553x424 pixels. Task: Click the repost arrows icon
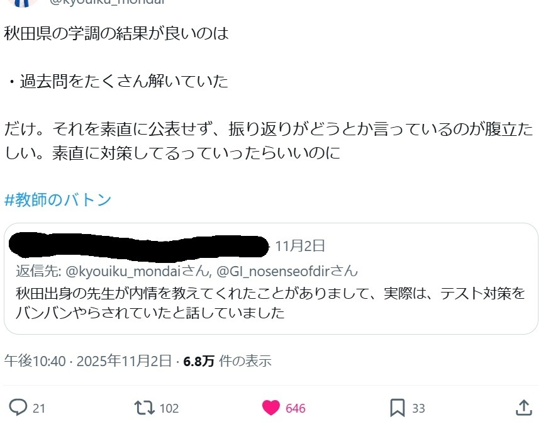tap(145, 408)
